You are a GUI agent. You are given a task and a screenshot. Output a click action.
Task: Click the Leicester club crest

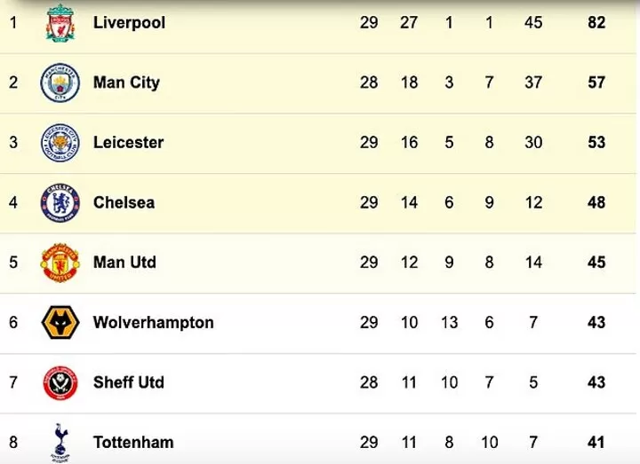point(60,143)
